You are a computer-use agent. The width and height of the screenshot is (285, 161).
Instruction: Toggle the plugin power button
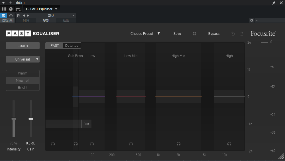point(3,15)
